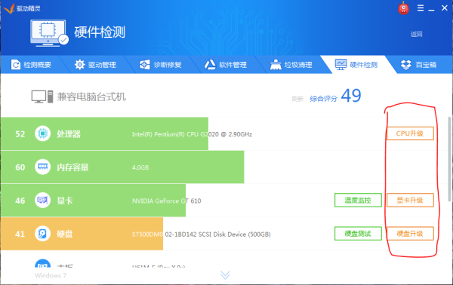Click the 硬盘 hard disk icon
This screenshot has width=453, height=285.
(x=43, y=234)
